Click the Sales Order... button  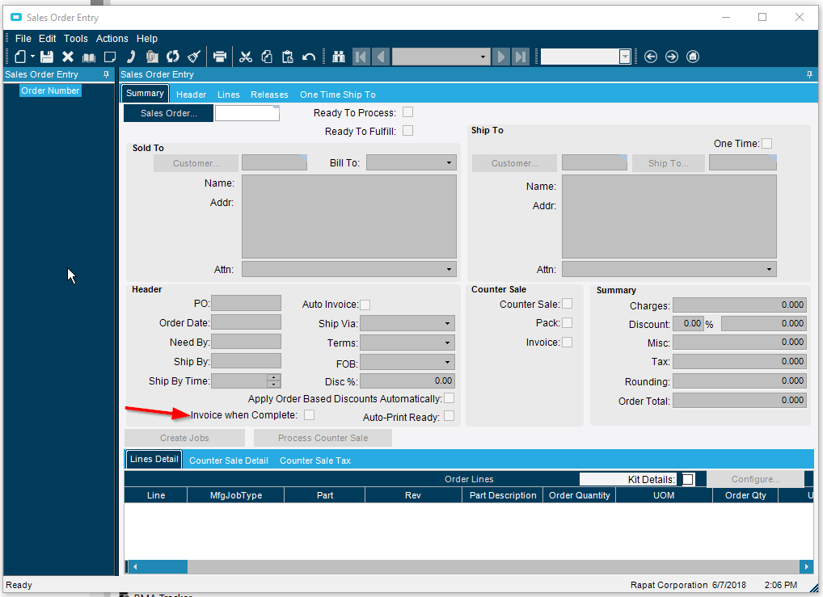168,113
